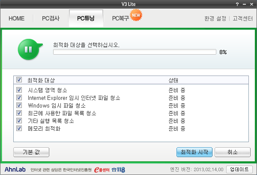Viewport: 257px width, 175px height.
Task: Open 환경 설정
Action: click(215, 18)
